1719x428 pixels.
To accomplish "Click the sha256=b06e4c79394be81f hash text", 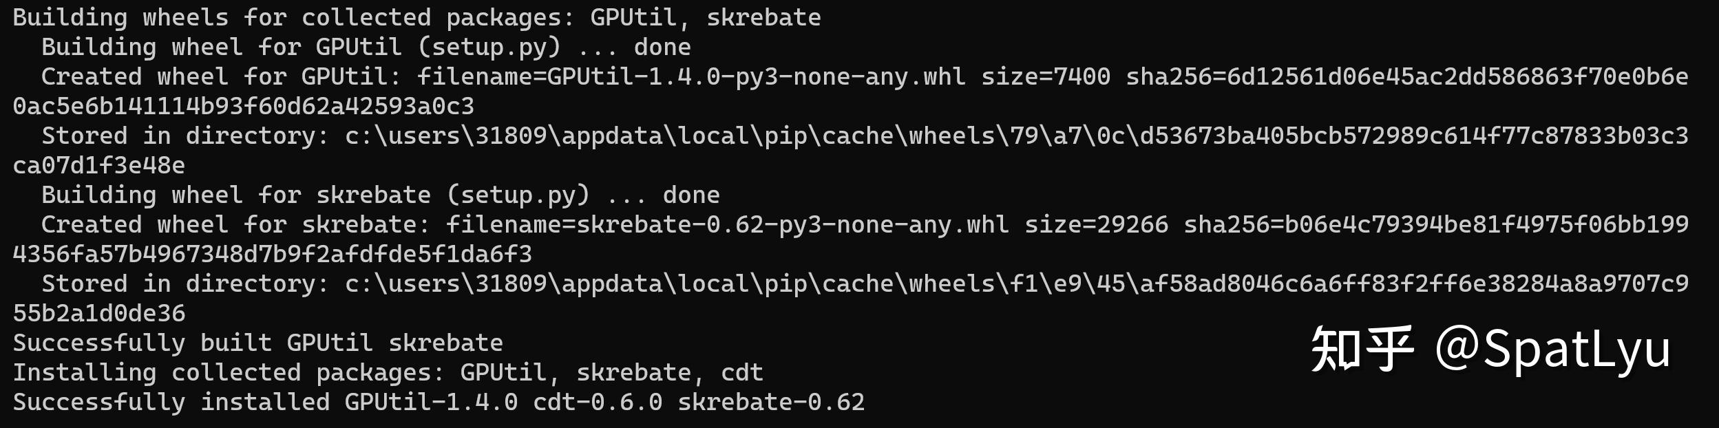I will click(1436, 224).
